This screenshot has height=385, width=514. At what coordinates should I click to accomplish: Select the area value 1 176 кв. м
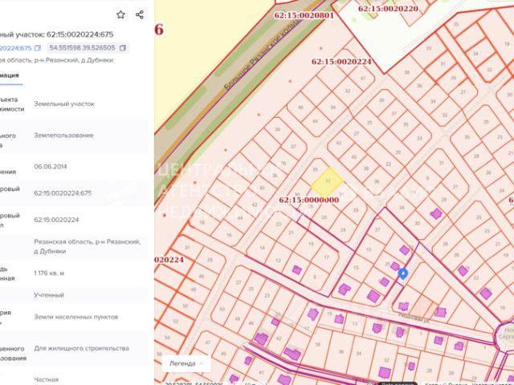coord(49,273)
